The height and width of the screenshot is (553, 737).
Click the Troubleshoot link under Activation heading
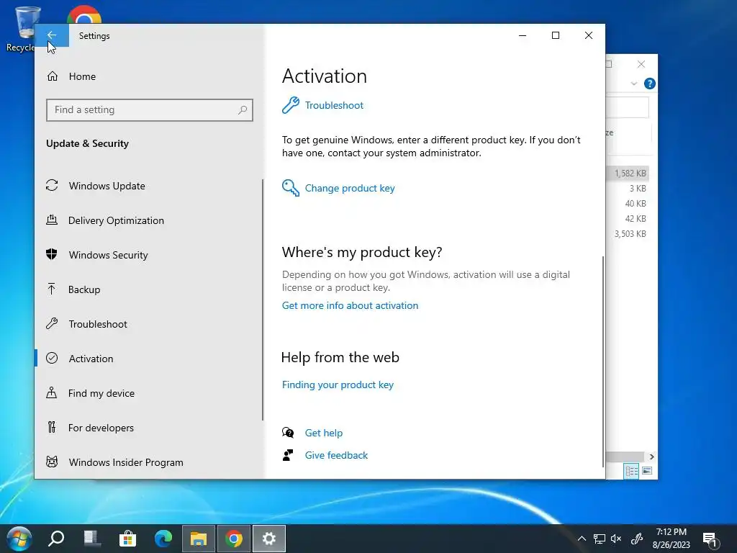[334, 105]
